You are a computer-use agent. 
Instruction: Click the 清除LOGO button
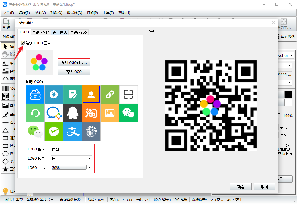pyautogui.click(x=74, y=72)
